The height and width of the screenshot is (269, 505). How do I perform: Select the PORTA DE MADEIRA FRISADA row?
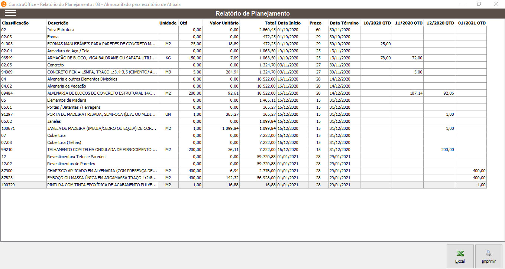click(243, 114)
